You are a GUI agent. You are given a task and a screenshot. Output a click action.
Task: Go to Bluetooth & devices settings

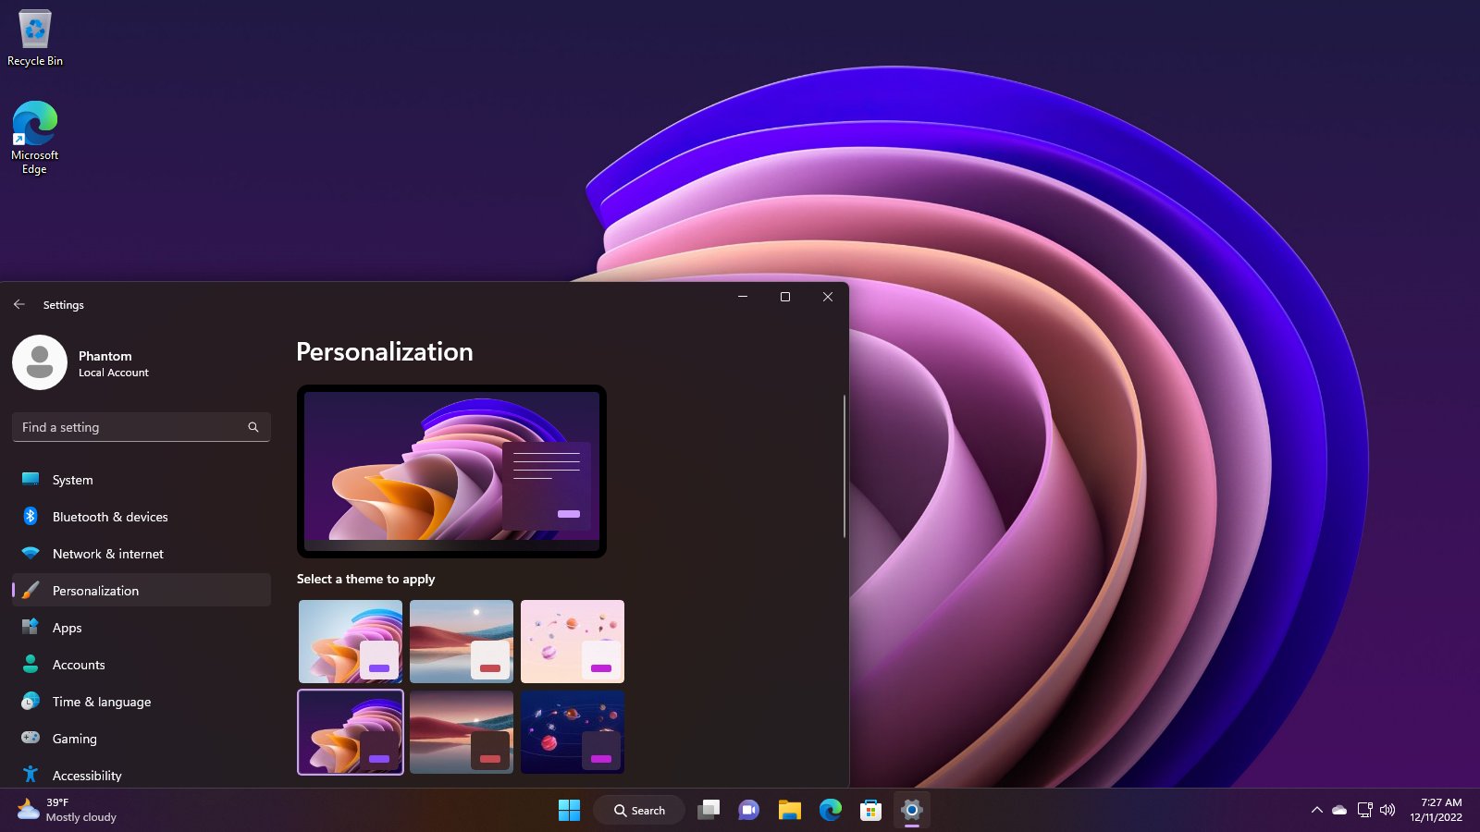tap(109, 517)
